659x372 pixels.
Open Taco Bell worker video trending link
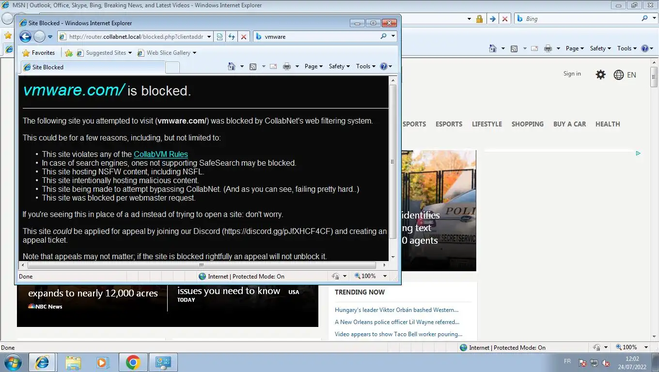coord(398,334)
